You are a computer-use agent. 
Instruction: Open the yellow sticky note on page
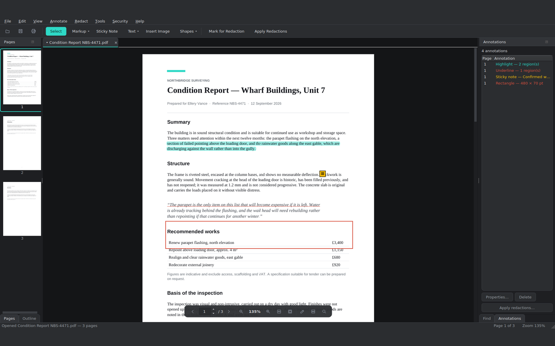(x=323, y=174)
